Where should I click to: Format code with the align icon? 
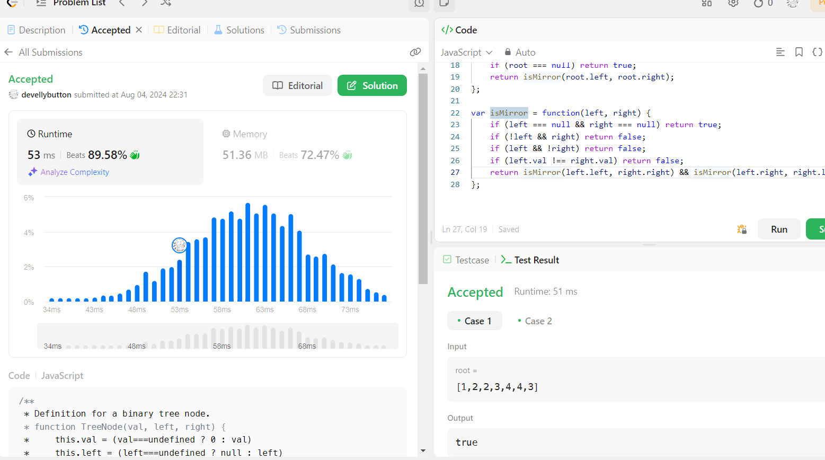[780, 52]
